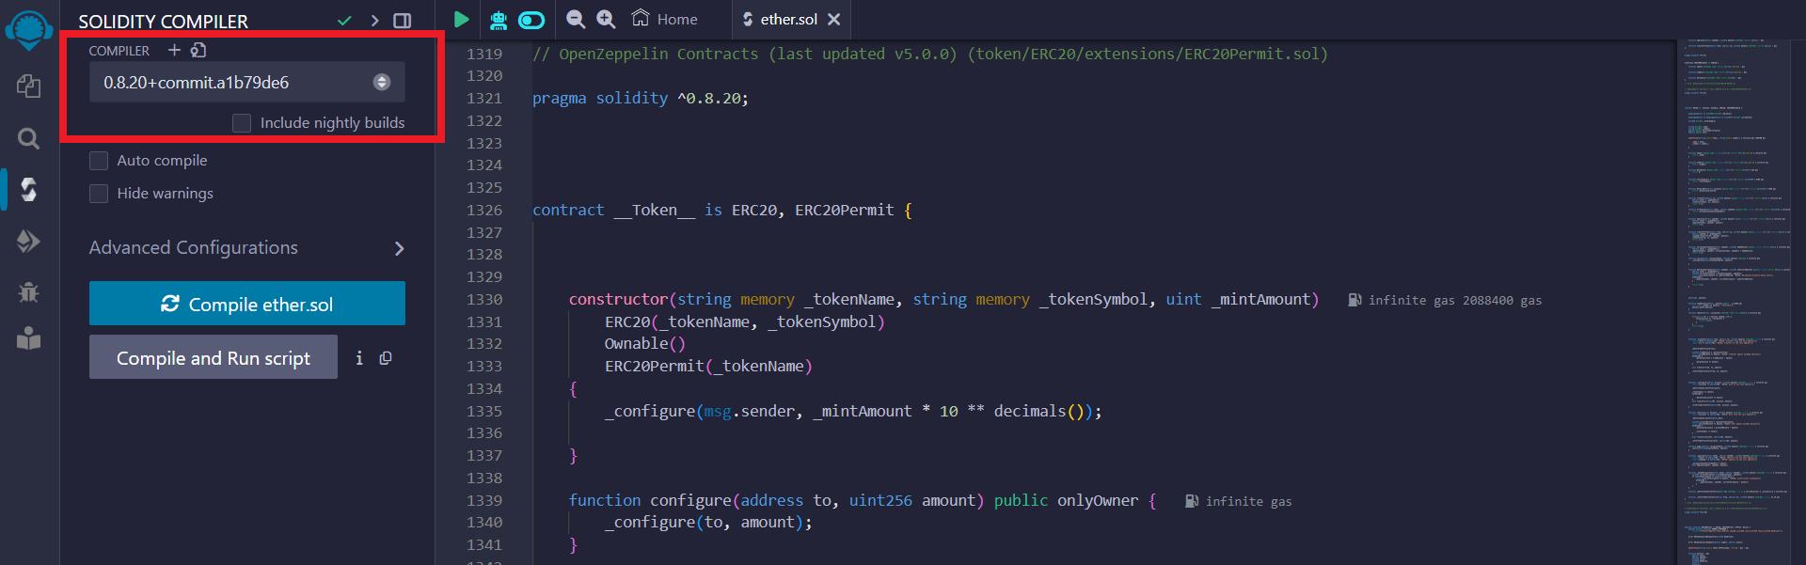This screenshot has width=1806, height=565.
Task: Click the constructor declaration code line
Action: [x=943, y=299]
